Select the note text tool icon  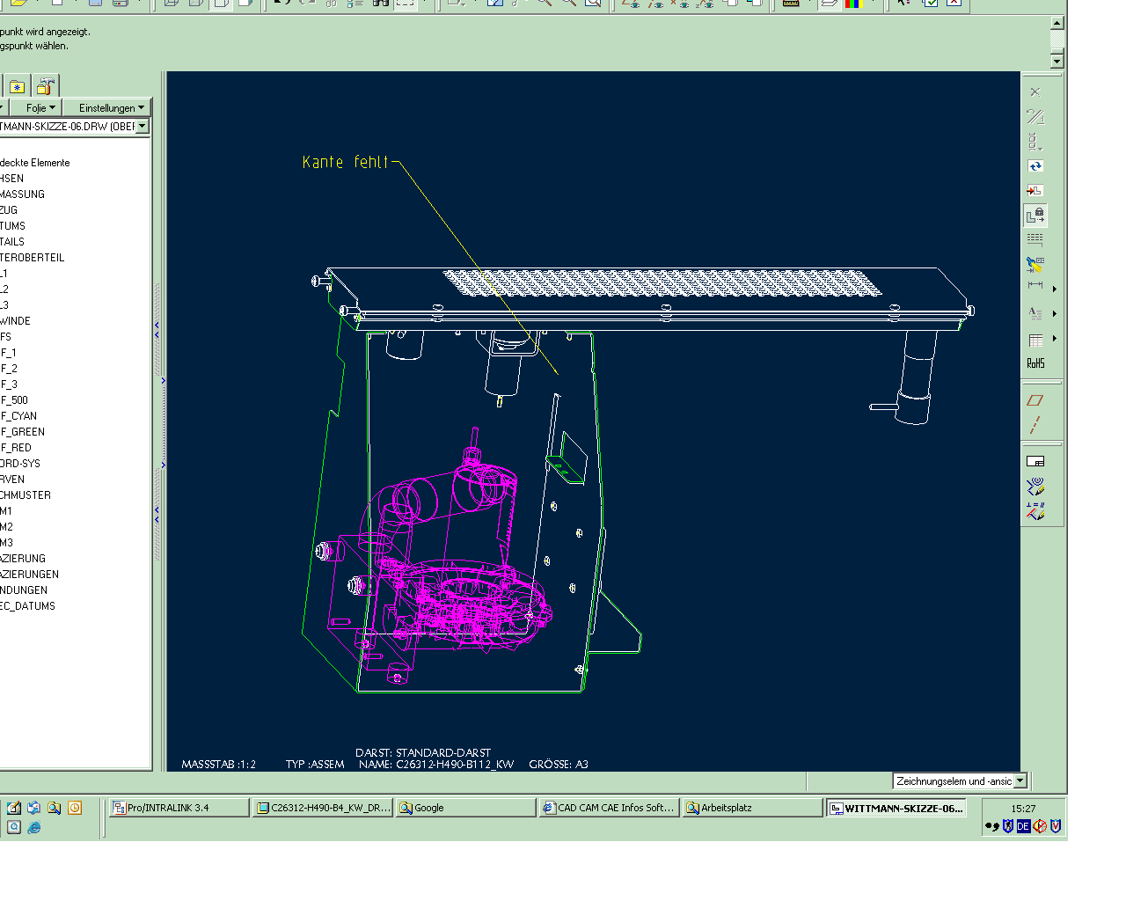[1035, 313]
